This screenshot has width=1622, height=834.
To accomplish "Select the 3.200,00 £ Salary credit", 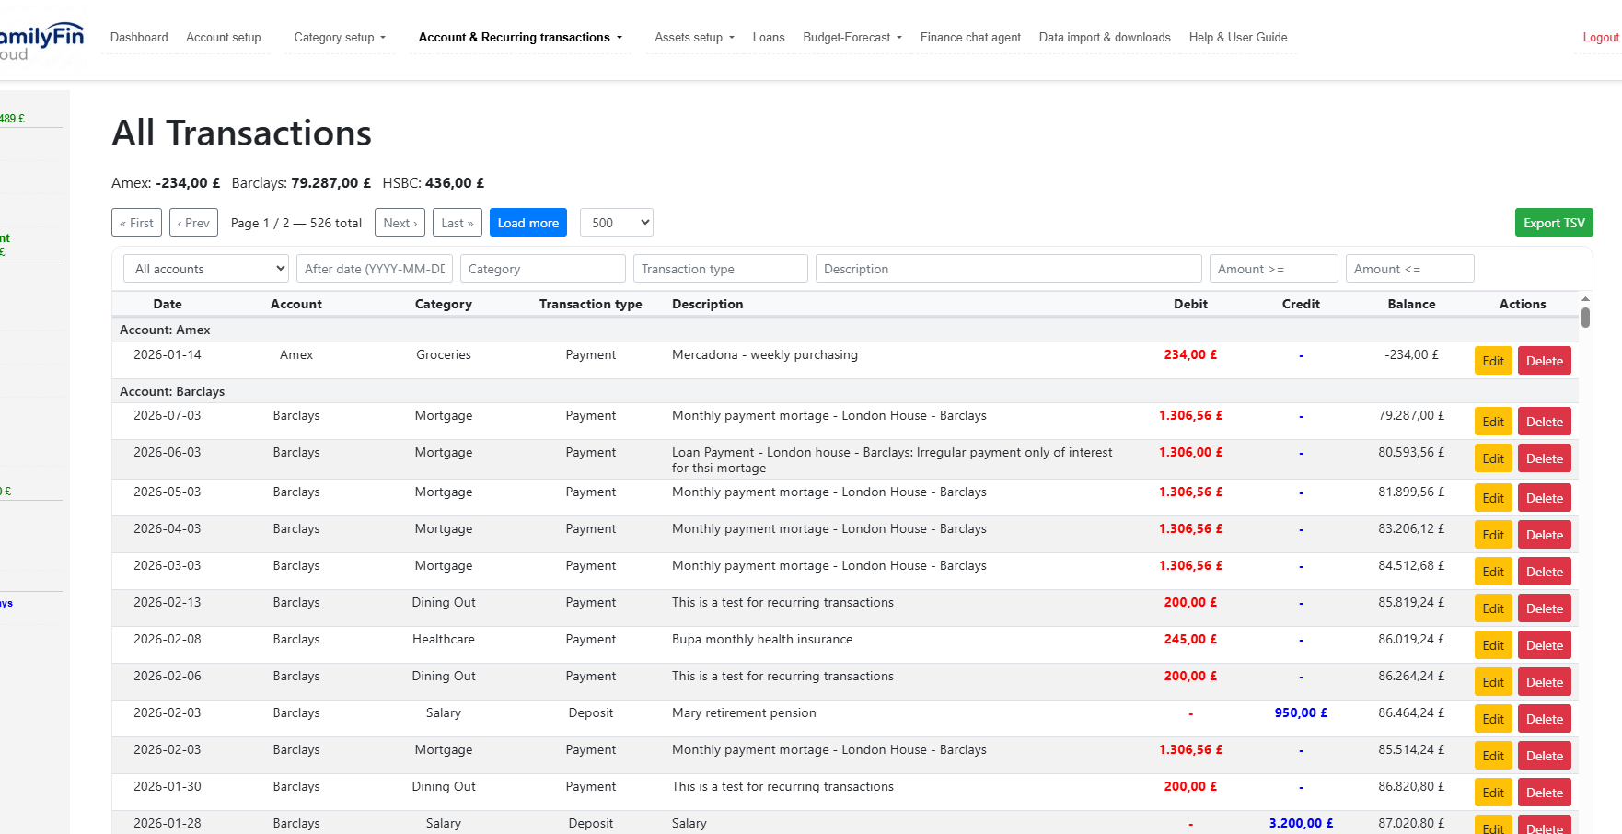I will (1301, 823).
